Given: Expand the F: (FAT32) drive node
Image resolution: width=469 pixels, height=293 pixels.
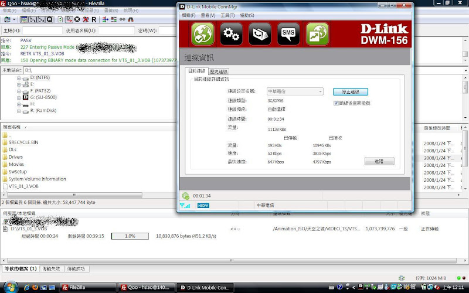Looking at the screenshot, I should pyautogui.click(x=19, y=91).
